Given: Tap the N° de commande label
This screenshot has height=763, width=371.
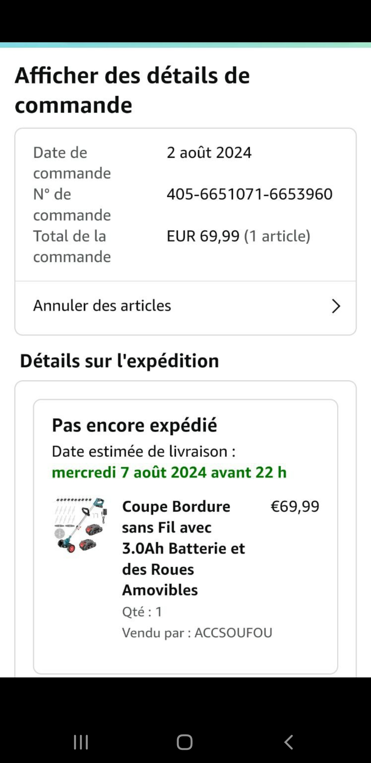Looking at the screenshot, I should (x=72, y=204).
